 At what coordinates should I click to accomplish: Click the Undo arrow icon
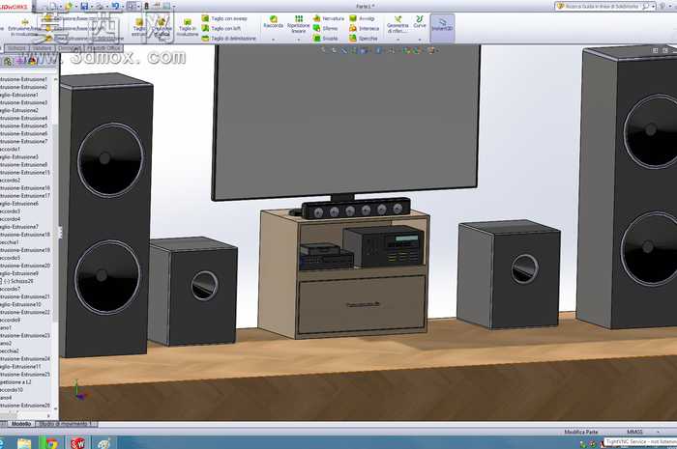tap(115, 6)
